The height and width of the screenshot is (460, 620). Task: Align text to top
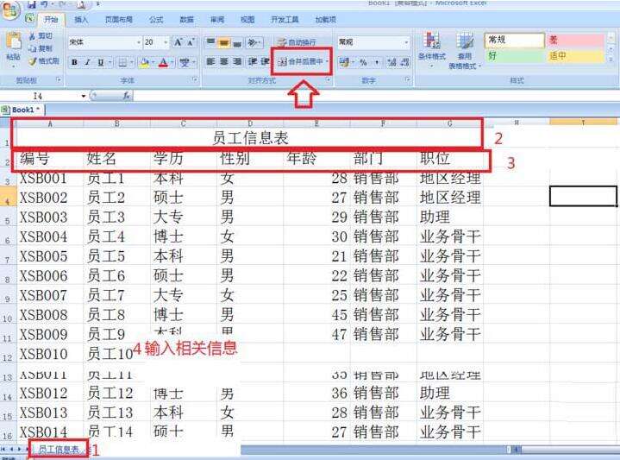click(210, 42)
